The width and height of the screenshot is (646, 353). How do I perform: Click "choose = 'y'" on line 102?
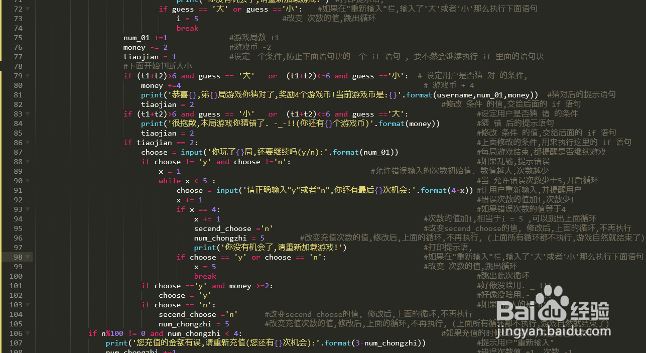point(185,295)
